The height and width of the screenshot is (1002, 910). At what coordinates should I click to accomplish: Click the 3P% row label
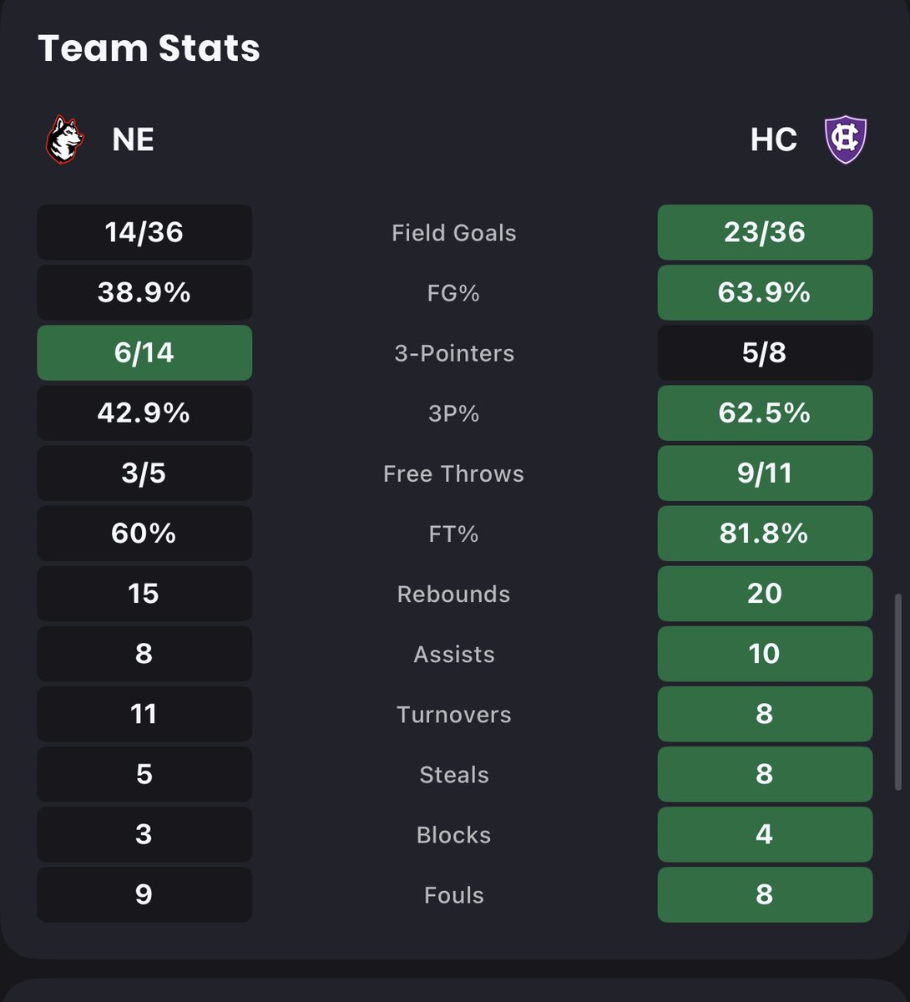tap(454, 413)
